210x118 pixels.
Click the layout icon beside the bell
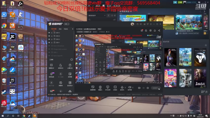(150, 30)
